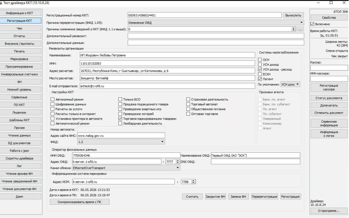Screen dimensions: 349x218
Task: Click the Кассир input field
Action: 329,67
